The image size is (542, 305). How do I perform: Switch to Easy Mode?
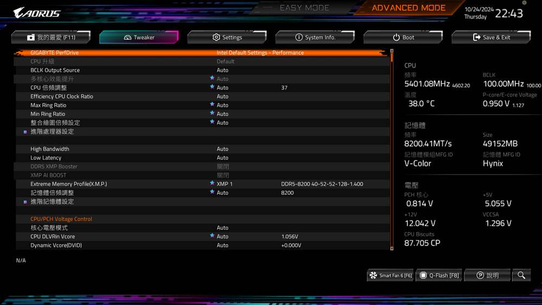pyautogui.click(x=304, y=8)
